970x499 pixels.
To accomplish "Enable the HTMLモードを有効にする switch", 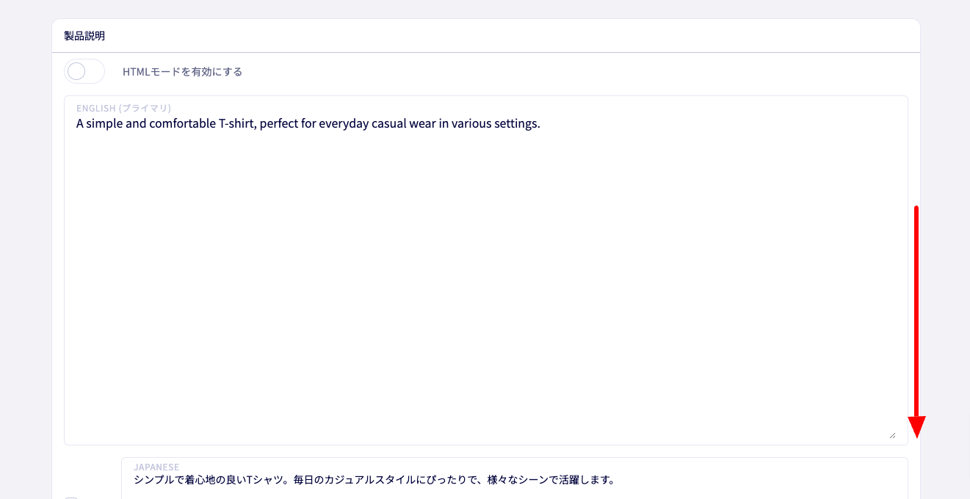I will 84,72.
